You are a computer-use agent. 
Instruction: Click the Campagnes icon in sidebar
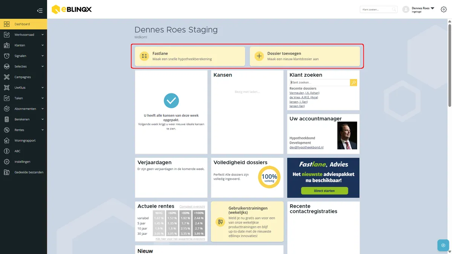point(7,77)
